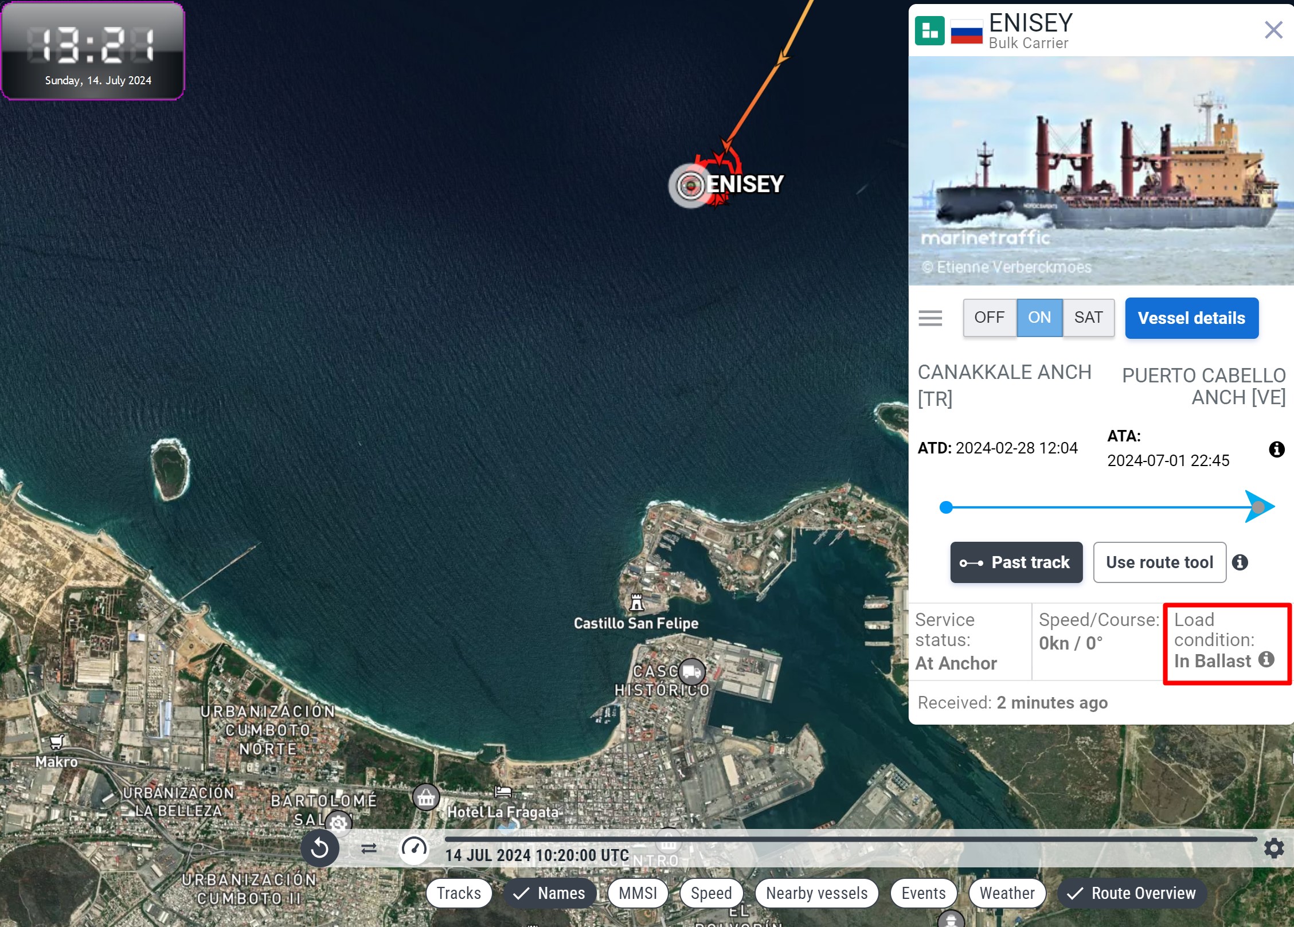The image size is (1294, 927).
Task: Click Received 2 minutes ago text
Action: tap(1012, 703)
